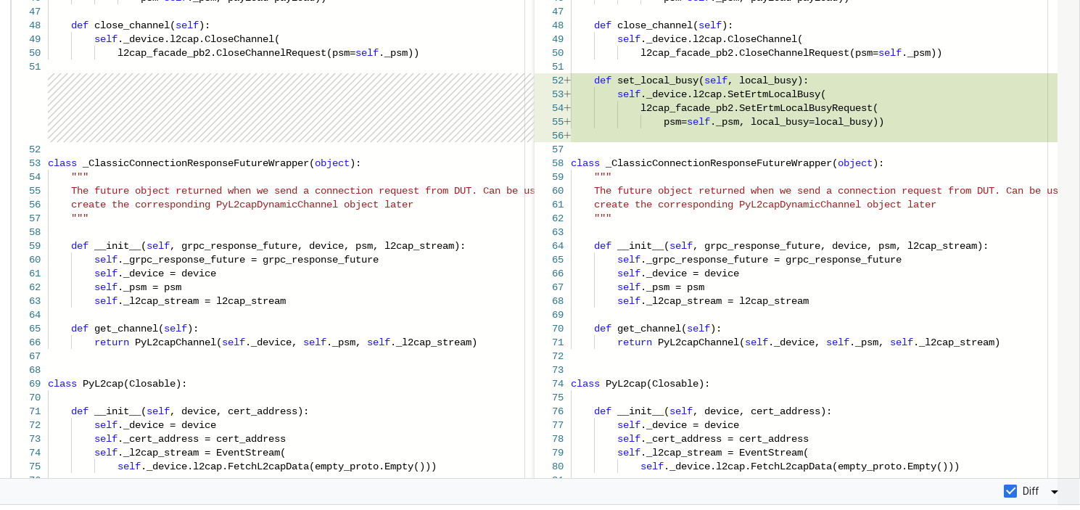Click line number 74 beside class PyL2cap
Image resolution: width=1080 pixels, height=510 pixels.
[558, 383]
